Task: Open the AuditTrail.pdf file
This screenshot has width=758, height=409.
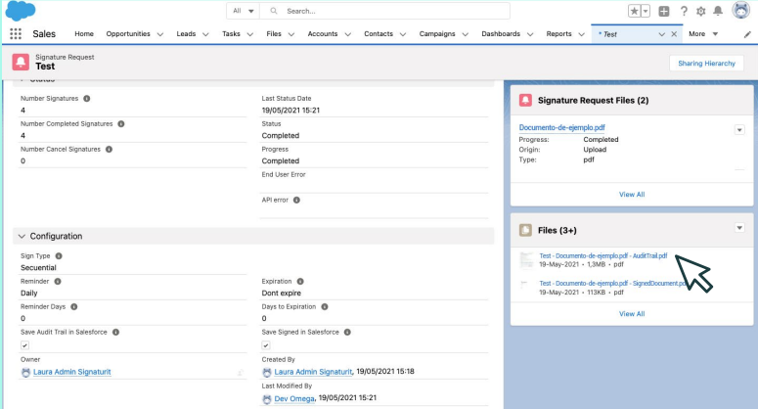Action: point(602,255)
